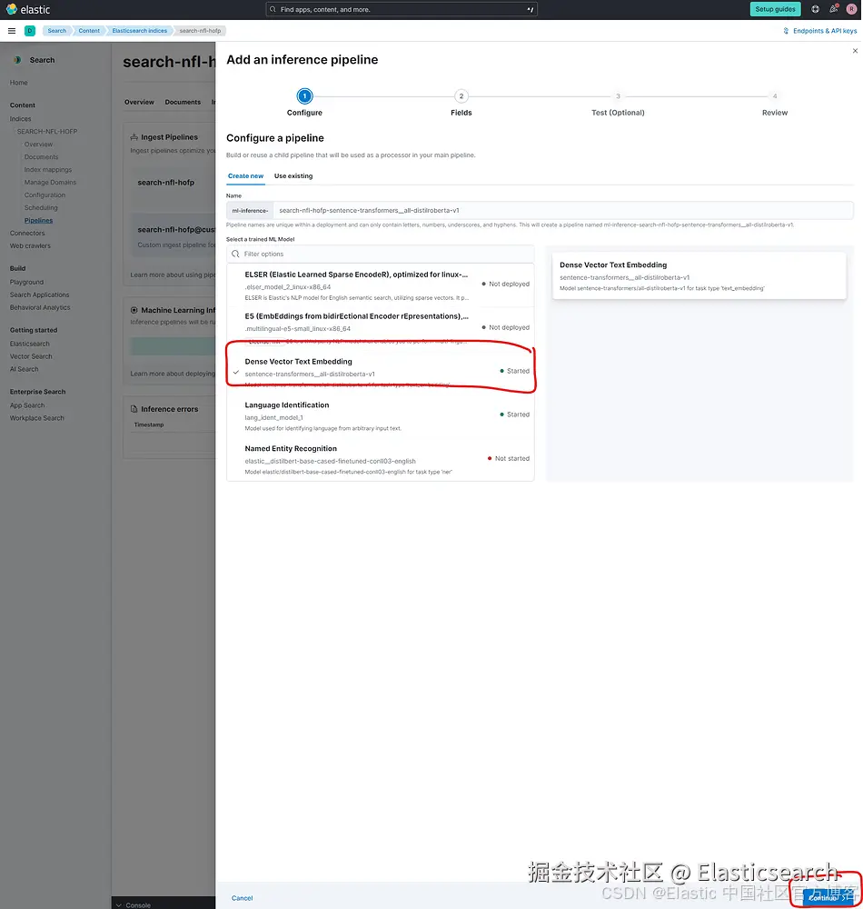This screenshot has width=863, height=909.
Task: Open Home in the sidebar
Action: [18, 83]
